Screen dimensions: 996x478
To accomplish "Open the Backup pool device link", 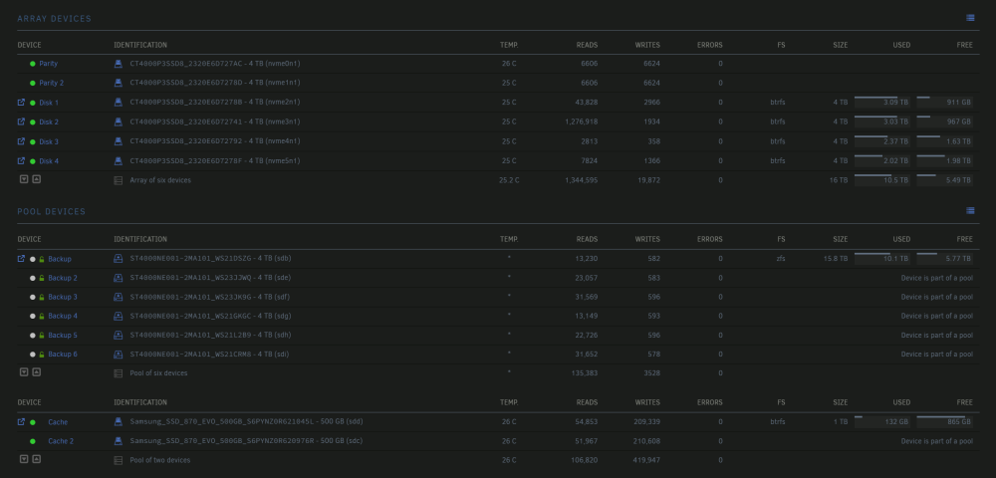I will 60,259.
